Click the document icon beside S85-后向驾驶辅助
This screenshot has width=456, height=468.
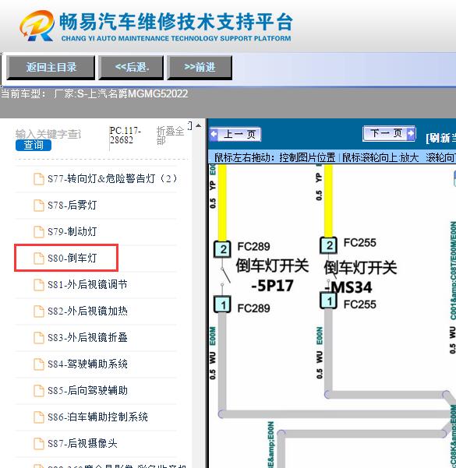tap(38, 390)
